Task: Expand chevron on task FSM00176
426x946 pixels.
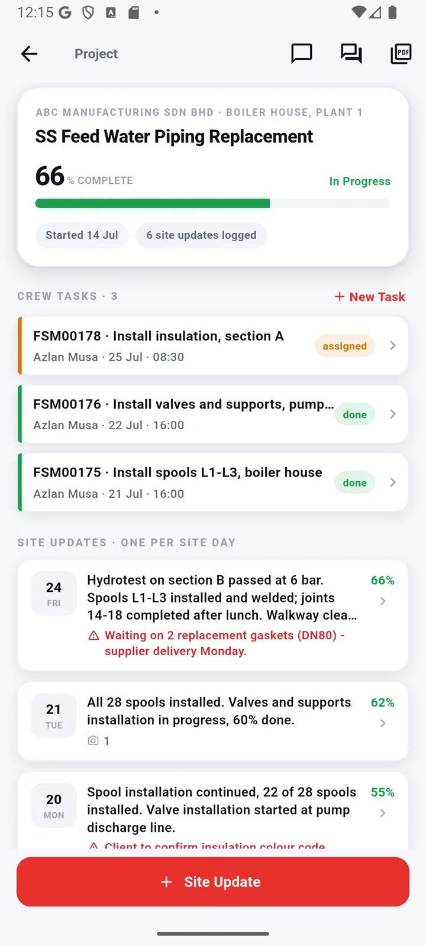Action: pos(393,414)
